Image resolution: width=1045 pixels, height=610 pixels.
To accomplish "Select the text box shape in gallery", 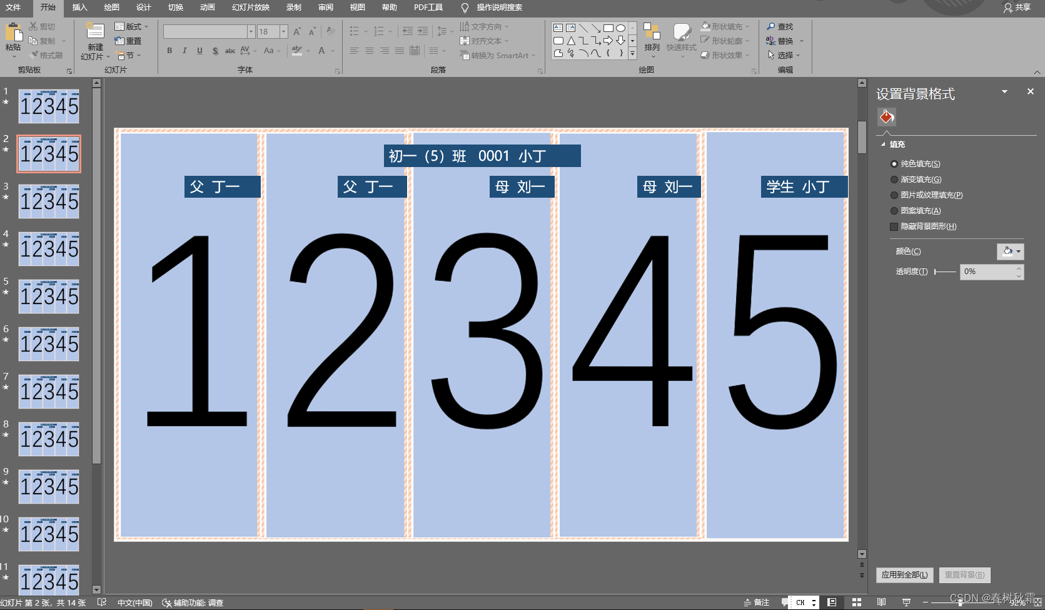I will tap(558, 28).
